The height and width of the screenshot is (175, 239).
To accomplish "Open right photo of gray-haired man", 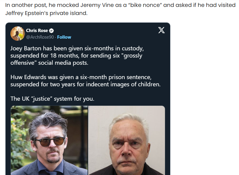I will (x=127, y=140).
